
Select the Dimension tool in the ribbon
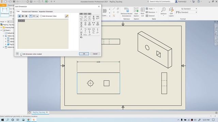(4, 12)
